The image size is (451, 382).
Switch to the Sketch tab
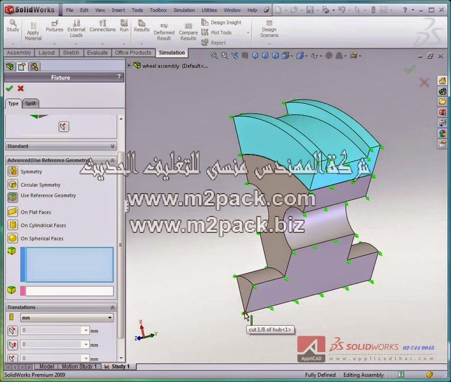pos(71,53)
